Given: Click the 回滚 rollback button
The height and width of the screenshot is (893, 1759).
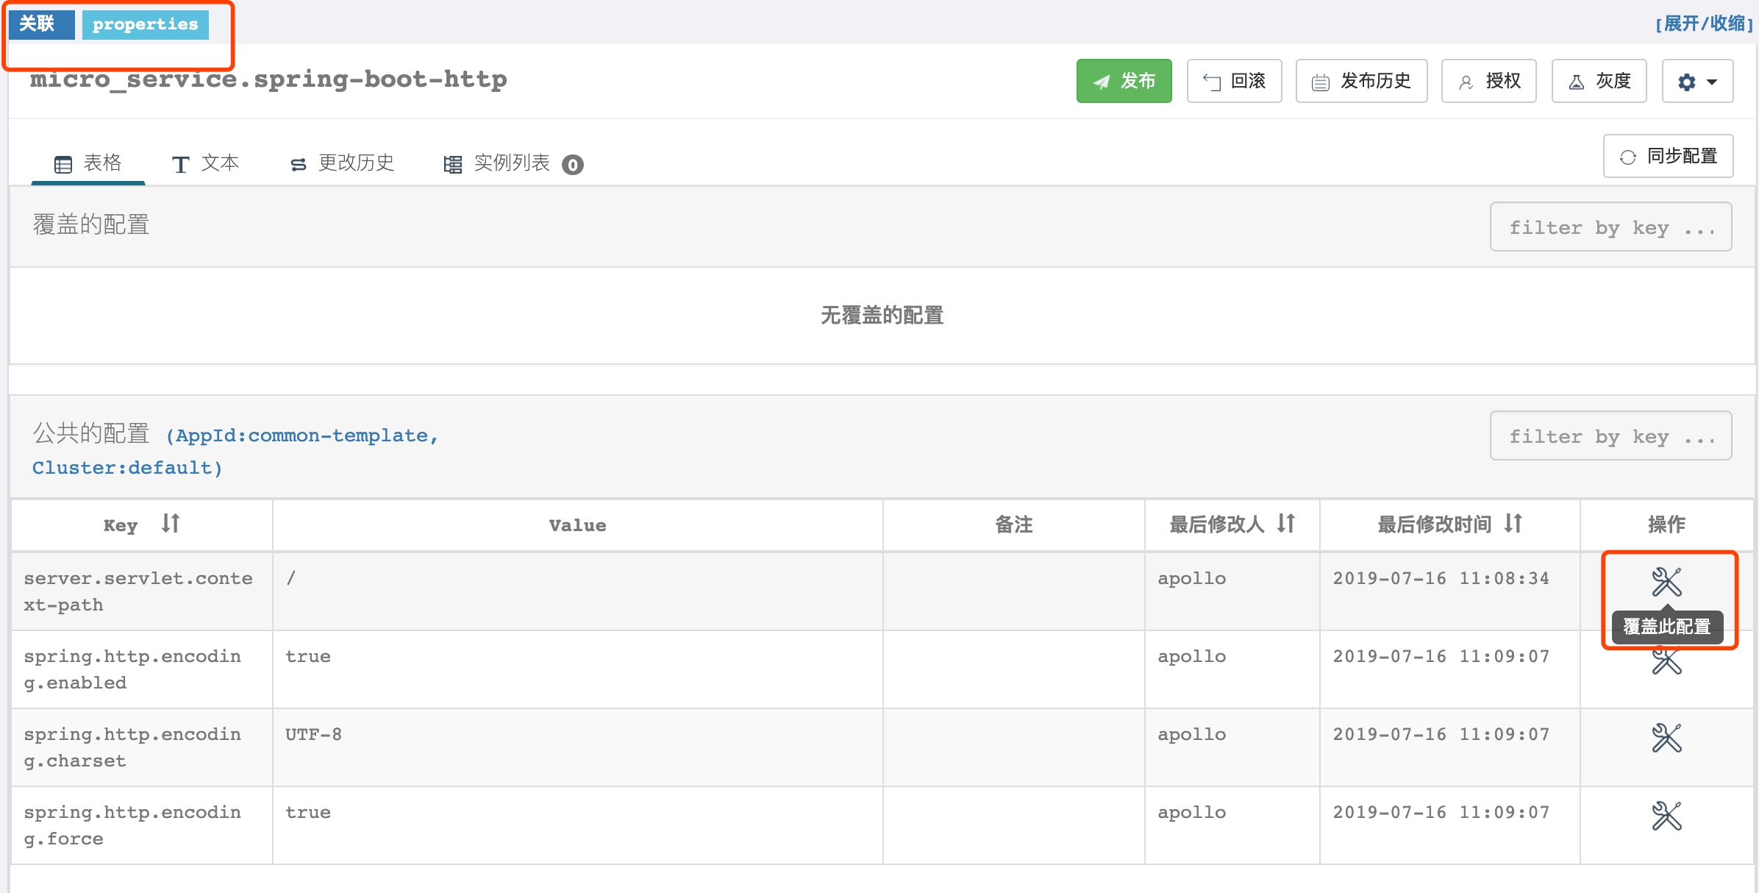Looking at the screenshot, I should click(1234, 81).
